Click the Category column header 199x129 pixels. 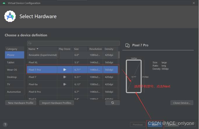[15, 49]
